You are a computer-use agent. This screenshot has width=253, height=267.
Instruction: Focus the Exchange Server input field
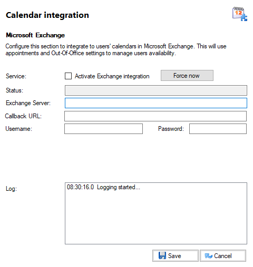156,103
